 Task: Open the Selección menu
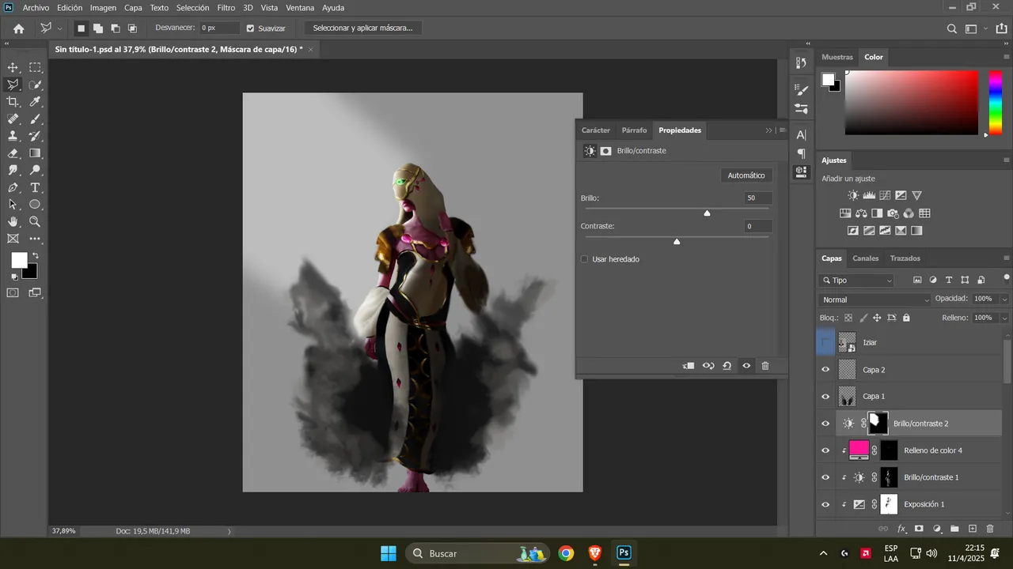(x=192, y=8)
